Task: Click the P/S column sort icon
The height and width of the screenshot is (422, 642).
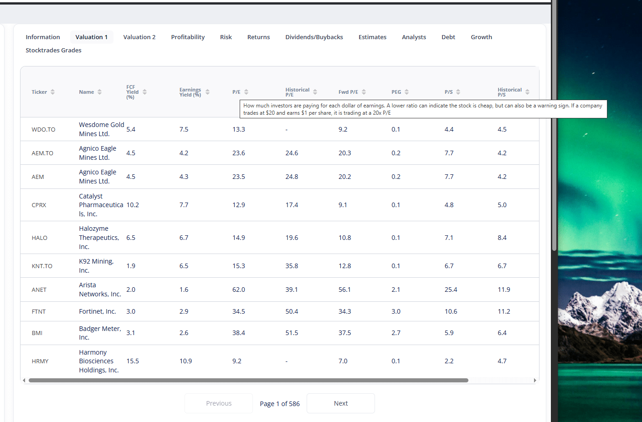Action: tap(458, 92)
